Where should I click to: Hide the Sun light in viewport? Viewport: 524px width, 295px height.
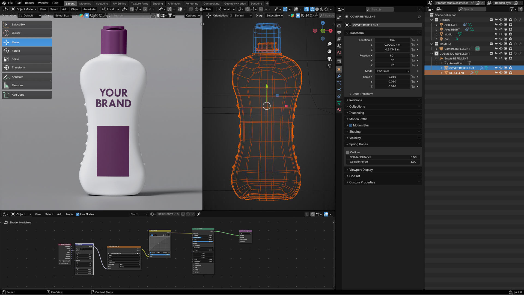(x=501, y=39)
